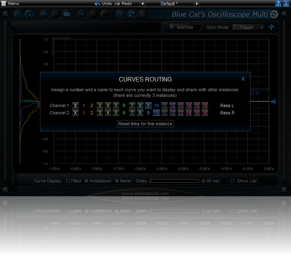Switch to XY view mode

click(x=56, y=14)
